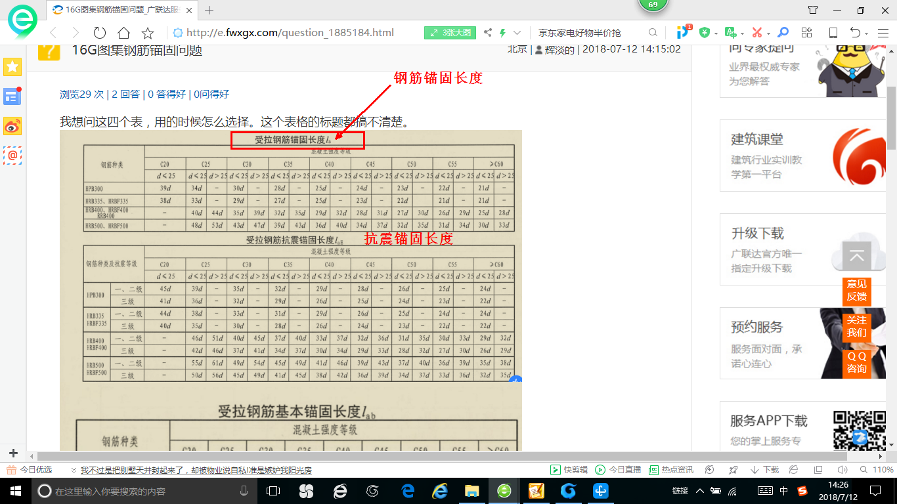897x504 pixels.
Task: Open the 建筑课堂 sidebar card
Action: [803, 156]
